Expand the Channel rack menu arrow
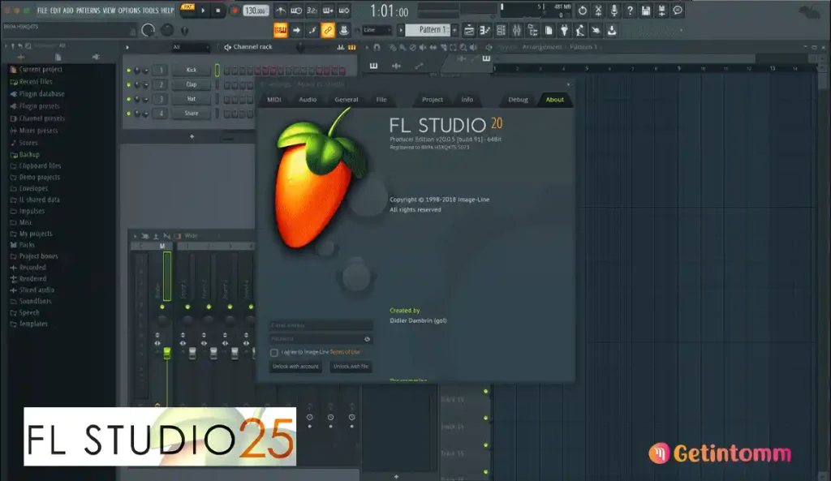831x481 pixels. pyautogui.click(x=127, y=47)
